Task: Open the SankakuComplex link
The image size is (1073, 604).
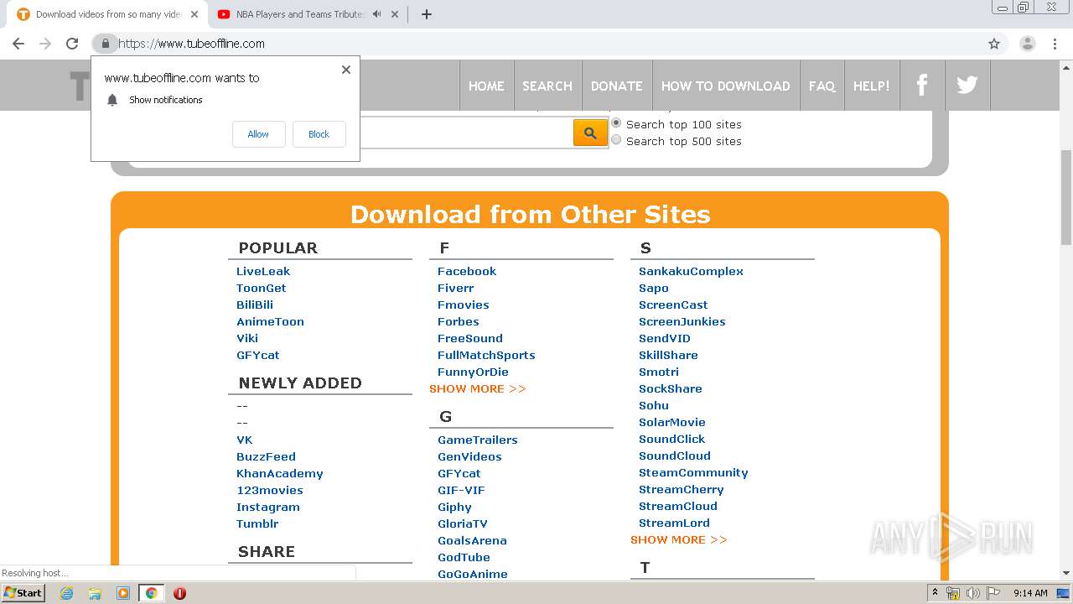Action: click(691, 271)
